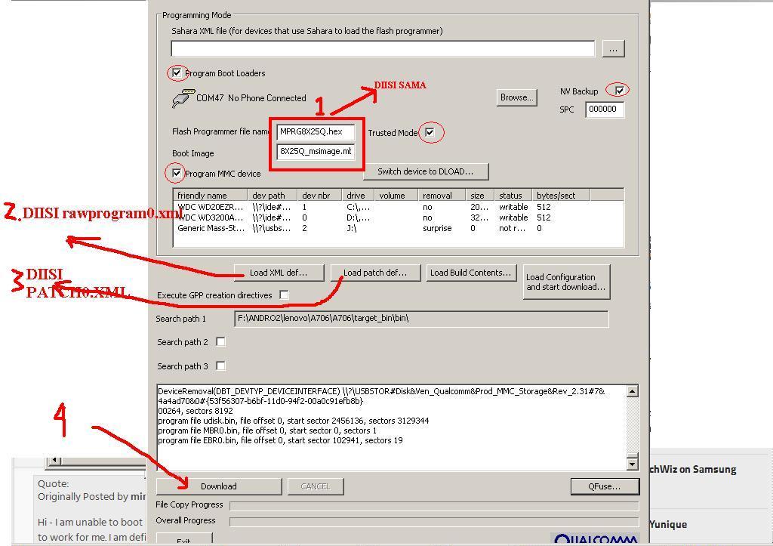The height and width of the screenshot is (546, 773).
Task: Enable Execute GPP creation directives checkbox
Action: (x=284, y=295)
